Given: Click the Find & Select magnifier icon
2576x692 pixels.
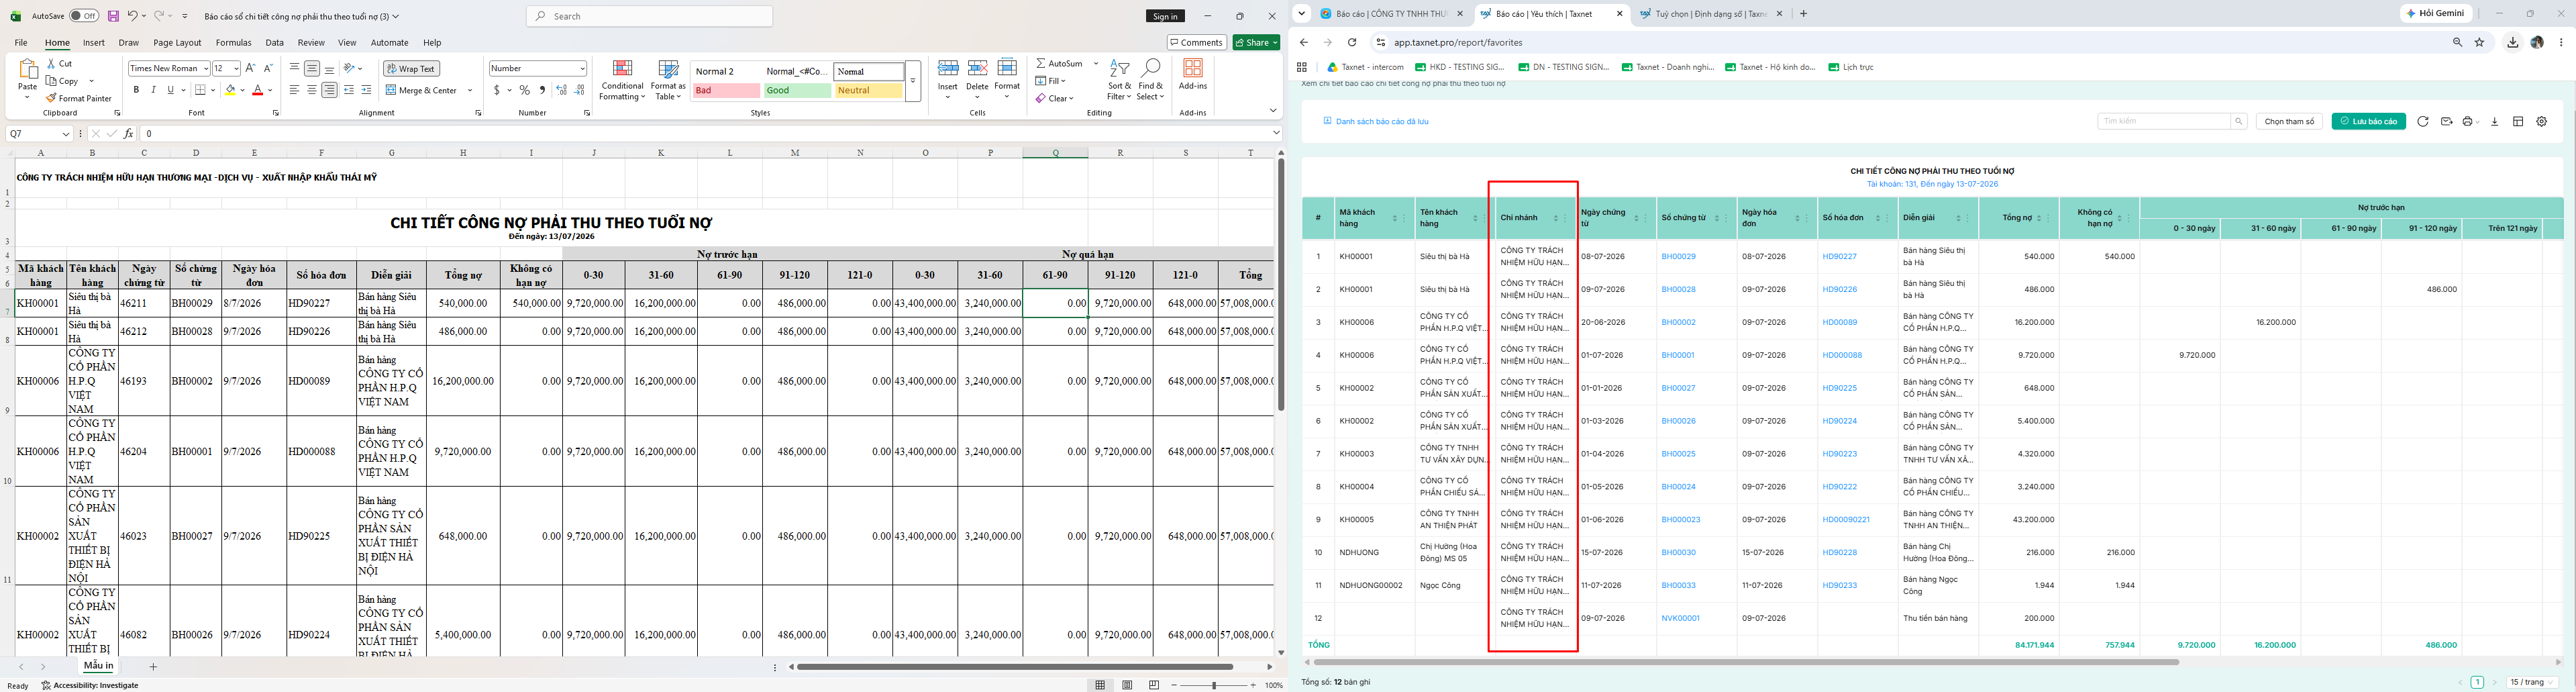Looking at the screenshot, I should [1151, 68].
